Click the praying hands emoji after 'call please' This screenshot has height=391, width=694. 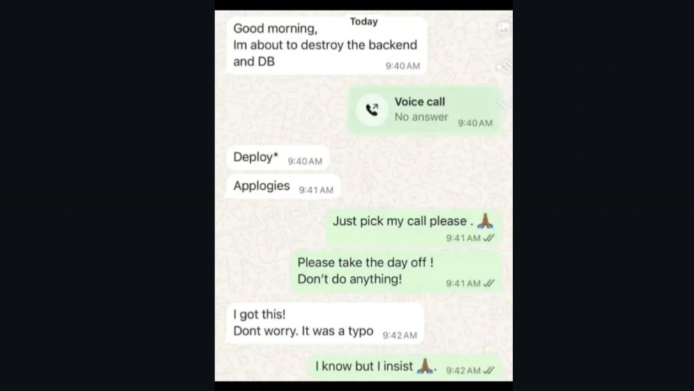(x=485, y=221)
